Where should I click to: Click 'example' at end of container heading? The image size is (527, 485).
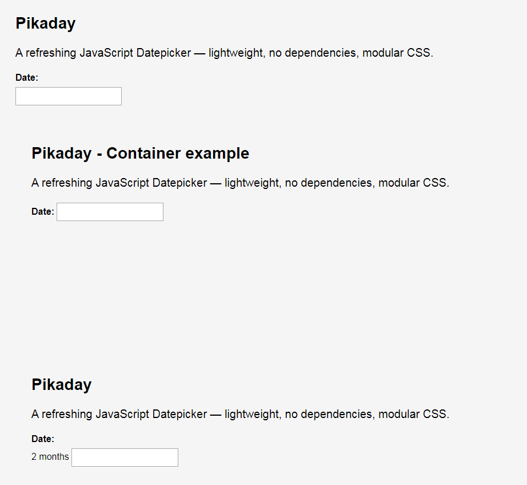click(217, 154)
